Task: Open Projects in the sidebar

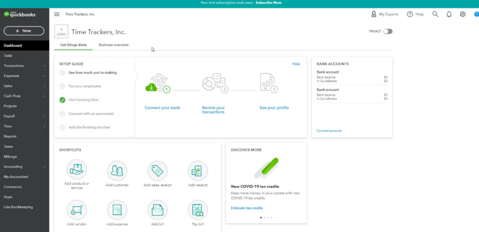Action: [24, 106]
